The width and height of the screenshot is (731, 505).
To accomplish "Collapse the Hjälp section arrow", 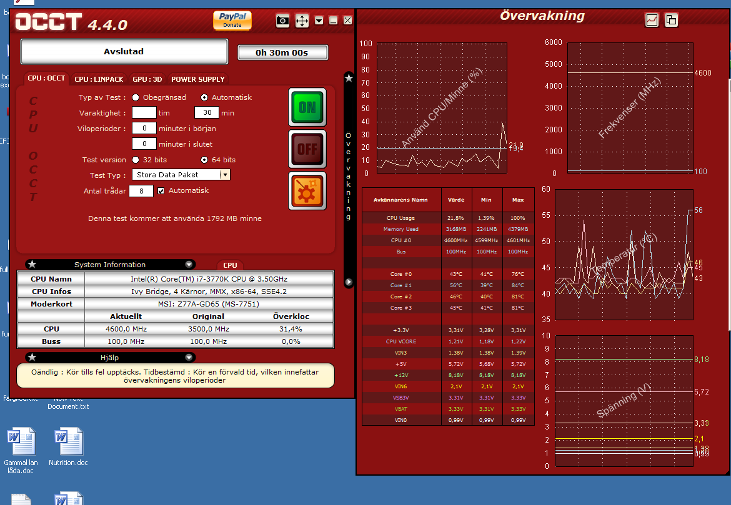I will pyautogui.click(x=189, y=357).
